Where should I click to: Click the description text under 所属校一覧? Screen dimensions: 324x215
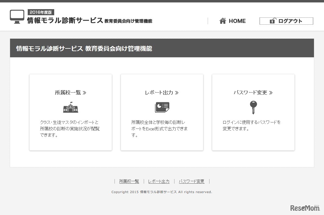(70, 129)
